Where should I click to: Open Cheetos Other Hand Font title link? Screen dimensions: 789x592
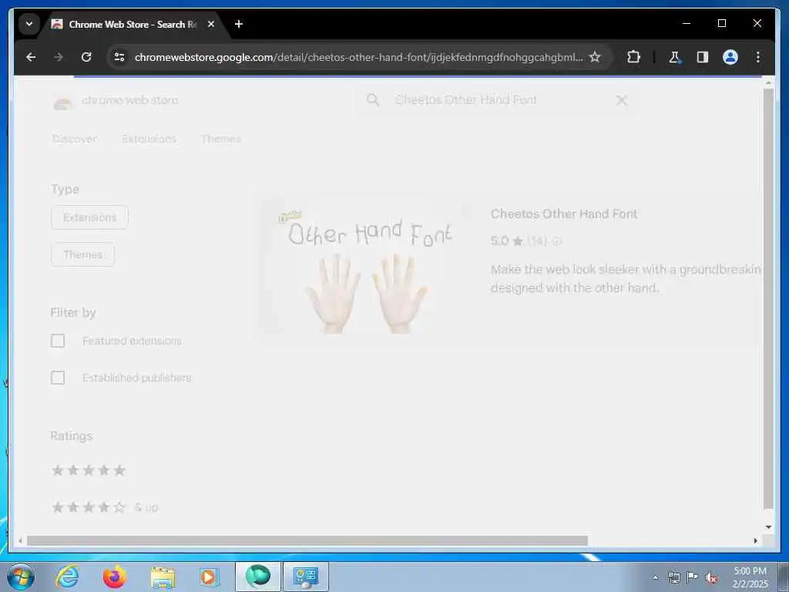click(563, 214)
